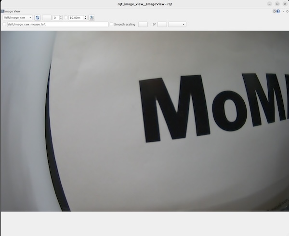The image size is (289, 236).
Task: Click the dash minimize plugin button
Action: (x=284, y=12)
